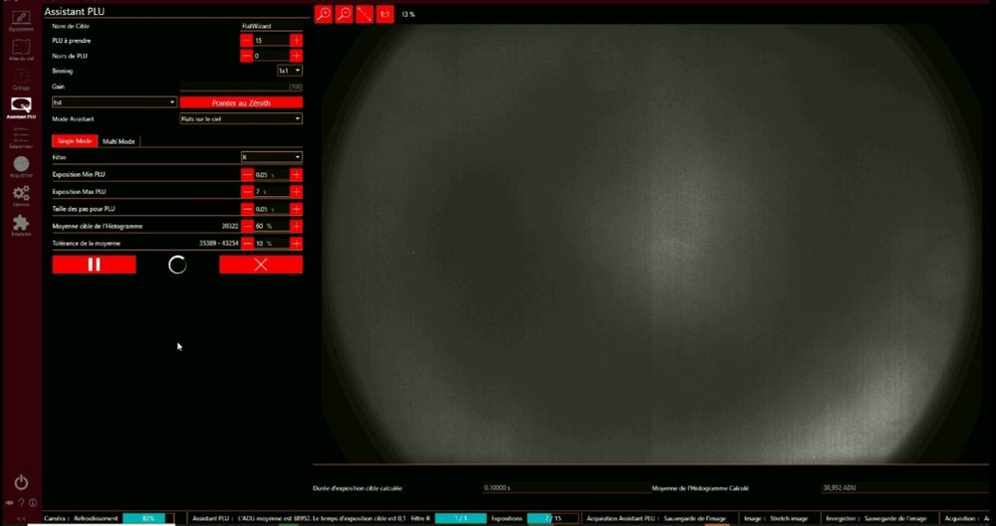Open the dropdown left of Pointer au Zénith
Image resolution: width=996 pixels, height=526 pixels.
(x=115, y=102)
